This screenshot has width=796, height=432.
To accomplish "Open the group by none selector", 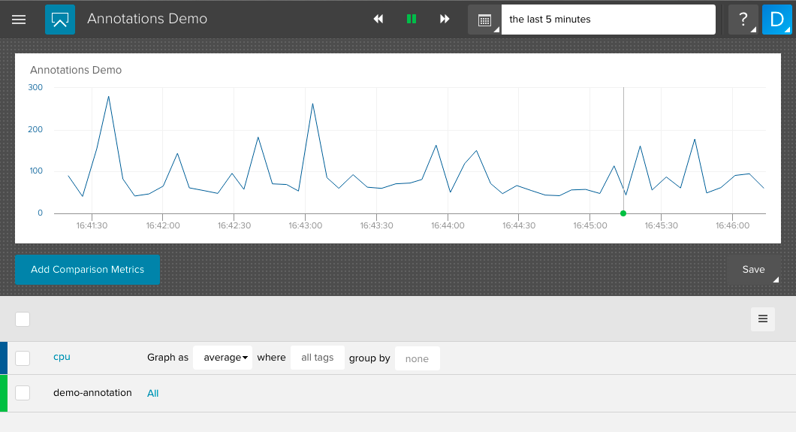I will [417, 358].
